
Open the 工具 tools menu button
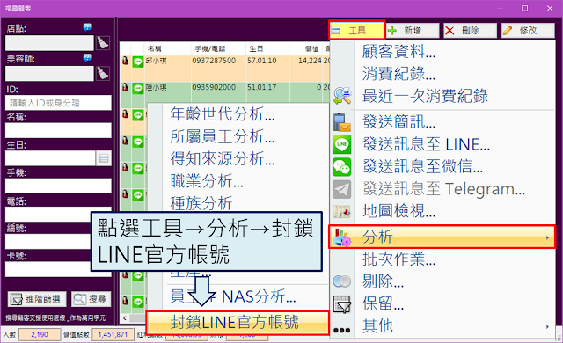coord(356,31)
